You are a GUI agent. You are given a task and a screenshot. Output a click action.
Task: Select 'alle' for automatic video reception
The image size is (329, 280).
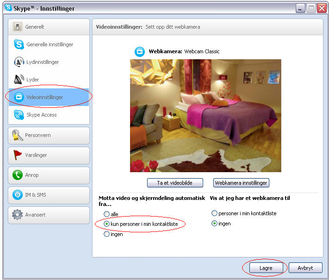pyautogui.click(x=106, y=214)
